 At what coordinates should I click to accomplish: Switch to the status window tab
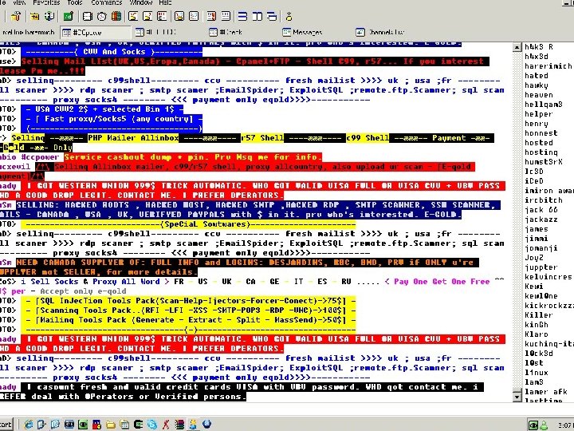[28, 32]
